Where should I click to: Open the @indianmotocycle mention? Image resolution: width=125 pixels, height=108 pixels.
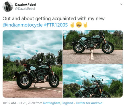click(x=22, y=25)
